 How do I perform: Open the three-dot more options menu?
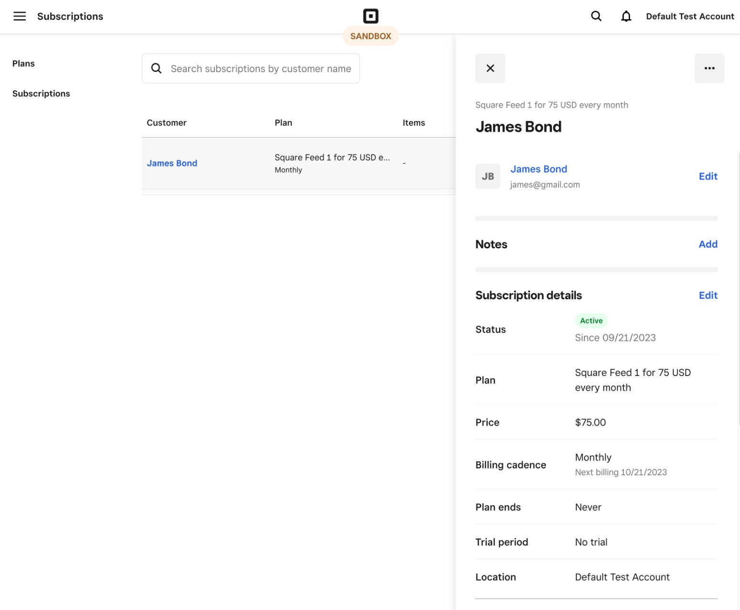709,68
